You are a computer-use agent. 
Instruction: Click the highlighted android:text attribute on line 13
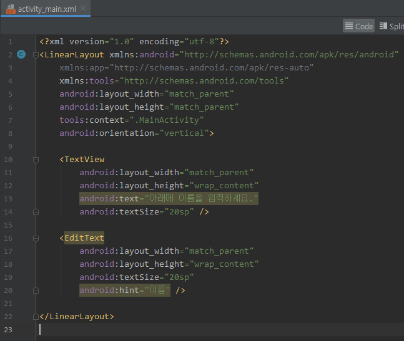169,198
